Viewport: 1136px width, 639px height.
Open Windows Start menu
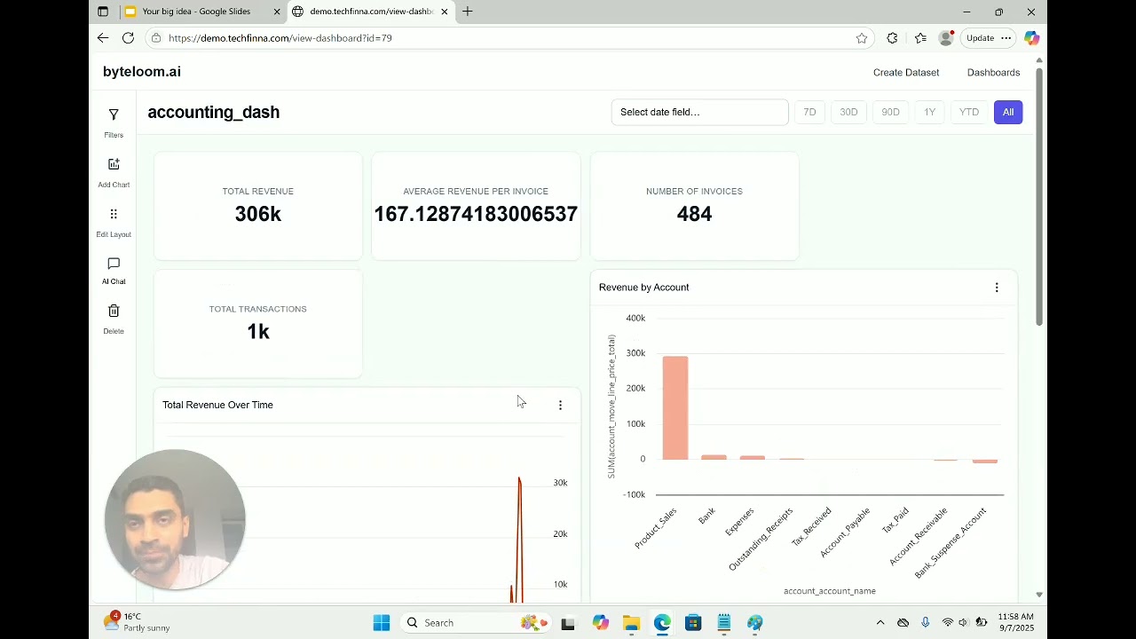(382, 623)
